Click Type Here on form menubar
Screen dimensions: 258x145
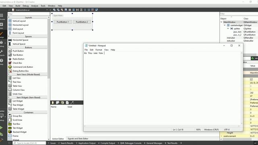pyautogui.click(x=58, y=15)
